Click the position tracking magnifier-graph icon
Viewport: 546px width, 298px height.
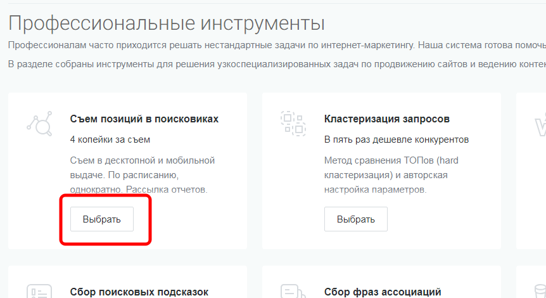tap(38, 122)
